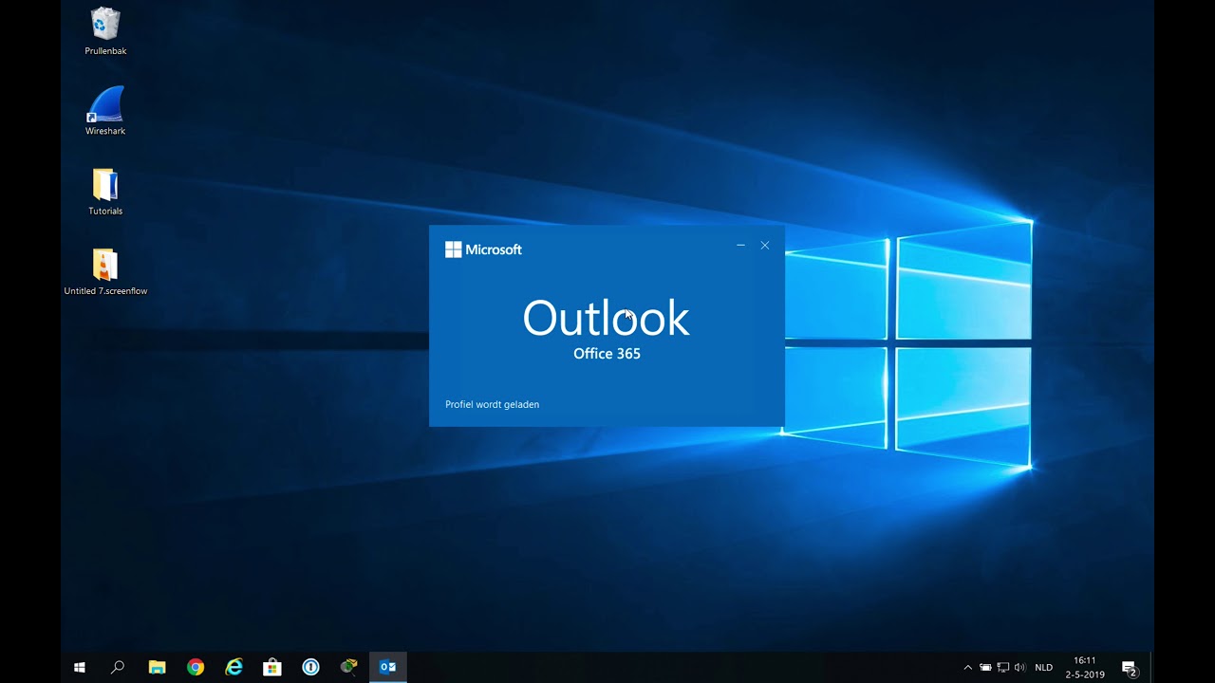Click the Outlook taskbar icon
The height and width of the screenshot is (683, 1215).
pos(387,667)
